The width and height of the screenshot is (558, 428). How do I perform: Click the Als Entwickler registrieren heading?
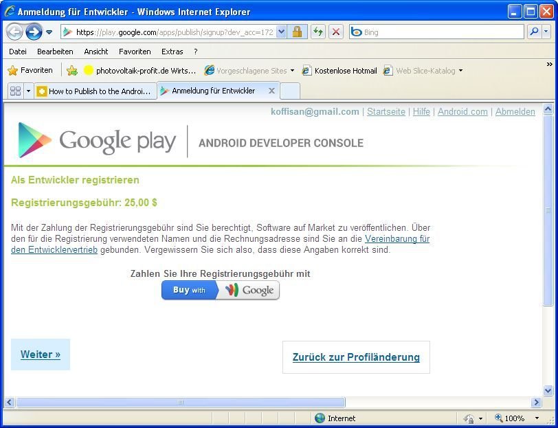[75, 180]
